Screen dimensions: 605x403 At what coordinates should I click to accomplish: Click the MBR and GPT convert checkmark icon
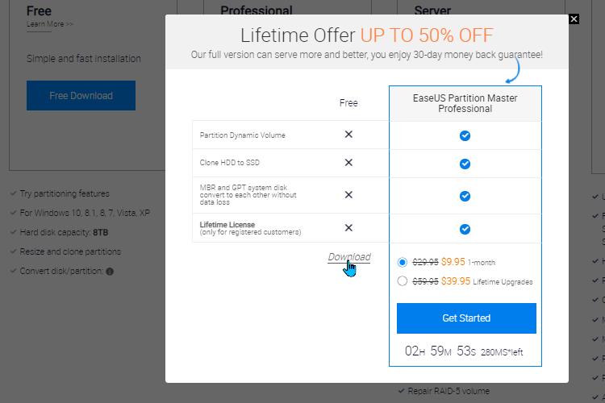(x=465, y=197)
